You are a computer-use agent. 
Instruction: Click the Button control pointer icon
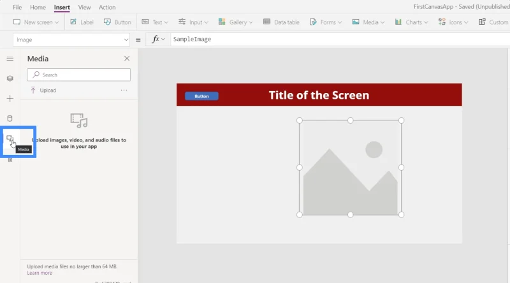coord(107,22)
